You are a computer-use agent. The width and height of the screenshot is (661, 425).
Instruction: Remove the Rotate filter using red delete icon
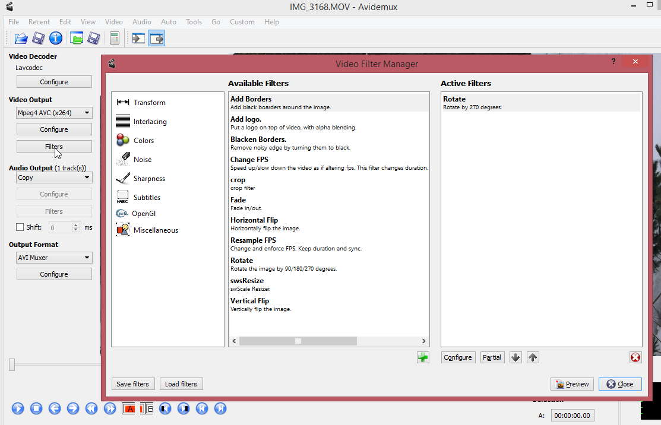point(635,357)
